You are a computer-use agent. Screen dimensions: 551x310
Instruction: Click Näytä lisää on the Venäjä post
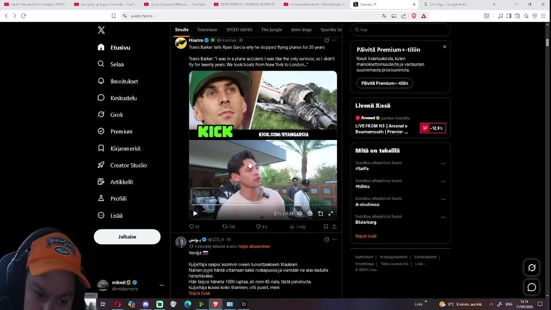tap(199, 293)
